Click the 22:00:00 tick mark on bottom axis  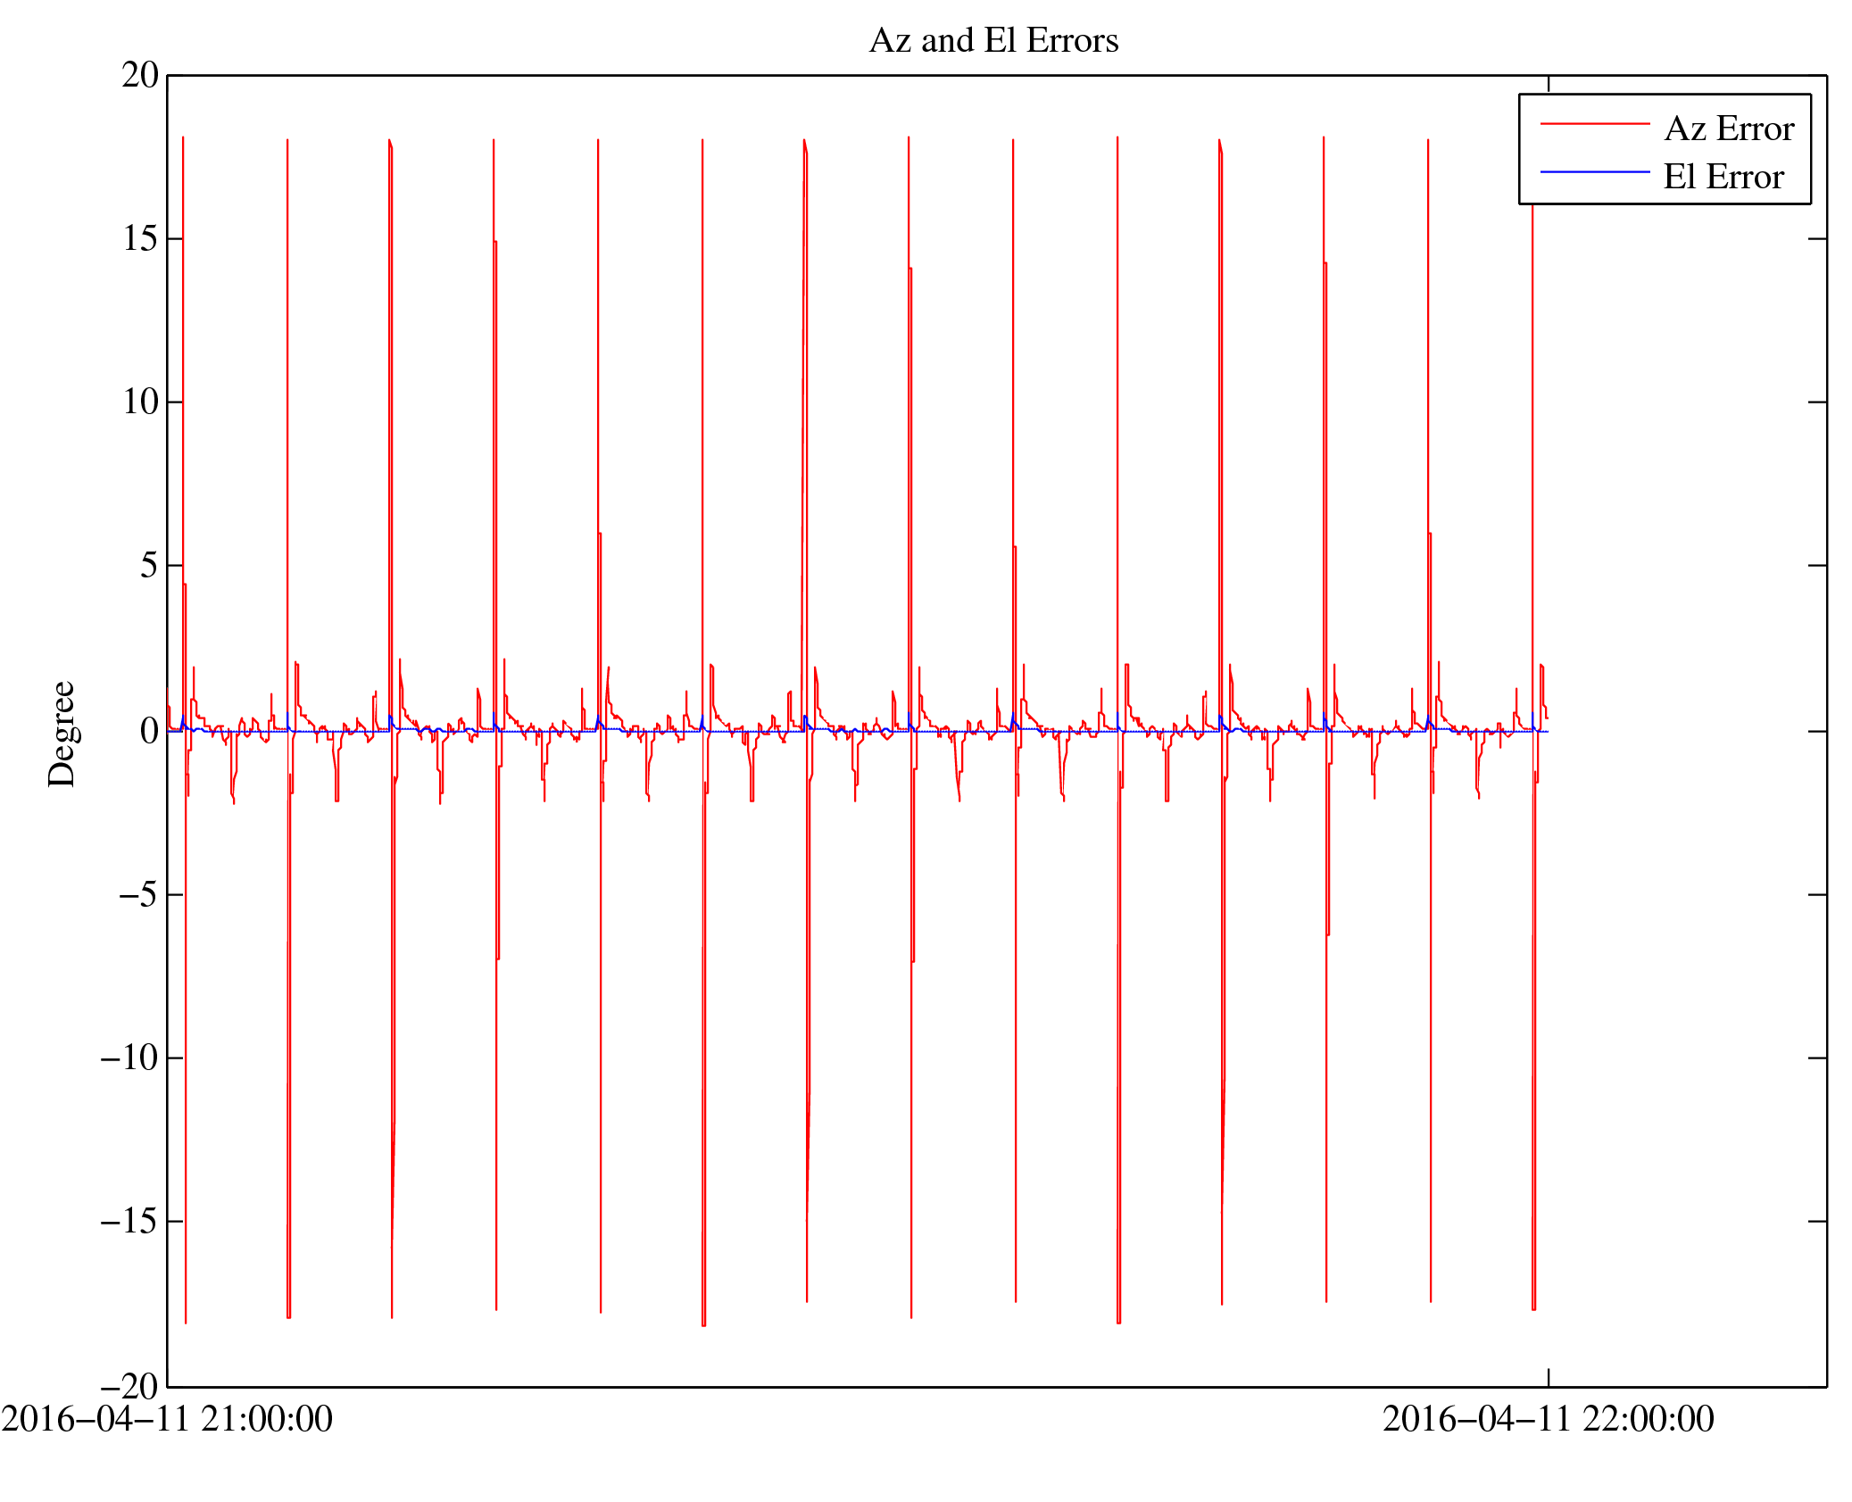[x=1548, y=1377]
